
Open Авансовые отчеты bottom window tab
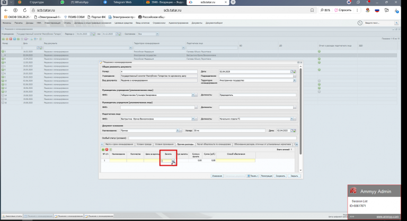[x=12, y=216]
